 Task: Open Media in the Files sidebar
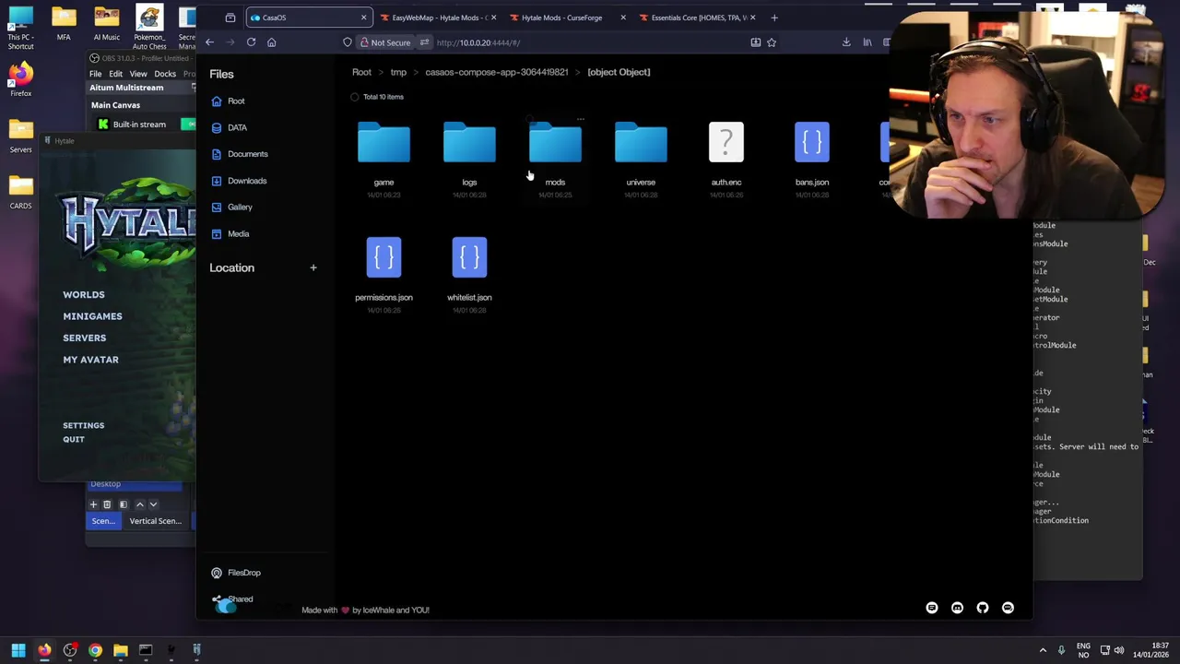(230, 233)
